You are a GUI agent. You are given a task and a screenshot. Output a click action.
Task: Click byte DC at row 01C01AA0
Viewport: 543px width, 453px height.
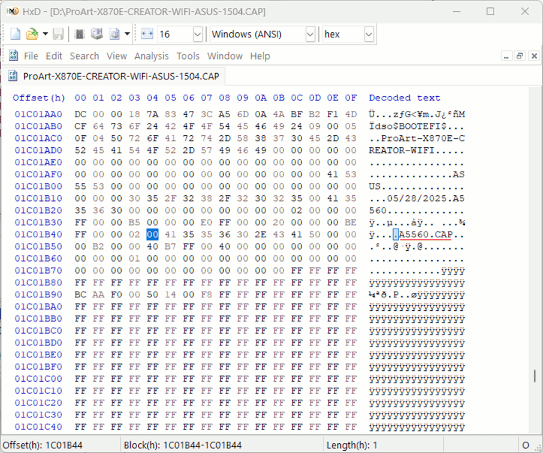click(x=80, y=114)
